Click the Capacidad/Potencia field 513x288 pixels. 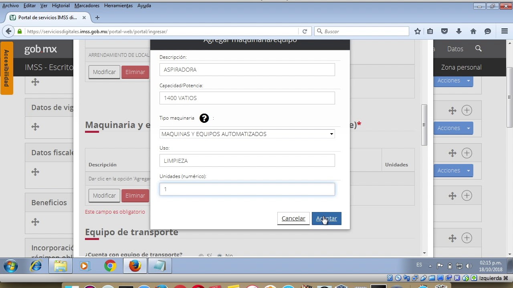pyautogui.click(x=247, y=98)
